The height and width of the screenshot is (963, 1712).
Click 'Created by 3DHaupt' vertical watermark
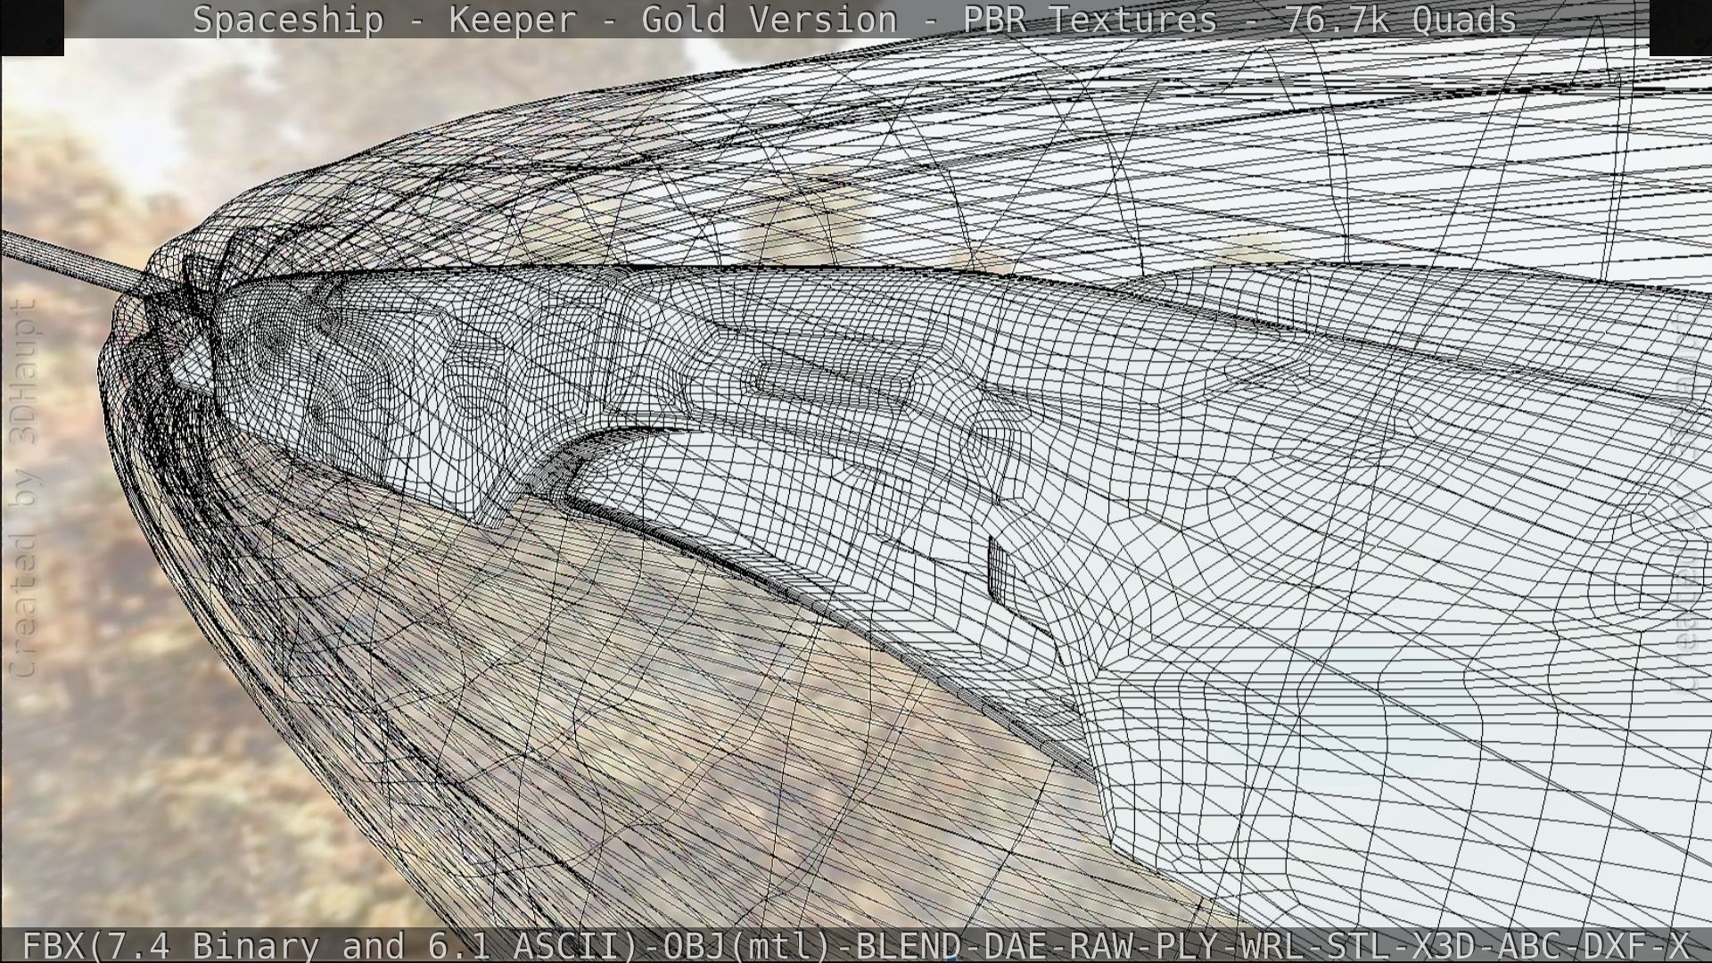point(23,489)
